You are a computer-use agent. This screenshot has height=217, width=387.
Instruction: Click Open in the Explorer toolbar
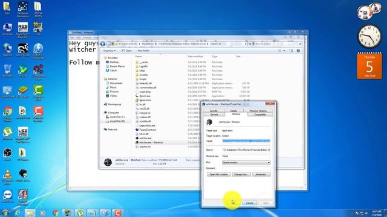pyautogui.click(x=126, y=51)
